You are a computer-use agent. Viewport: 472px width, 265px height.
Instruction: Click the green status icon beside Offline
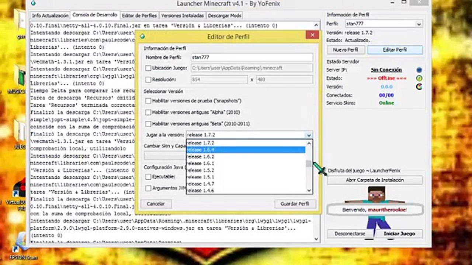click(419, 78)
